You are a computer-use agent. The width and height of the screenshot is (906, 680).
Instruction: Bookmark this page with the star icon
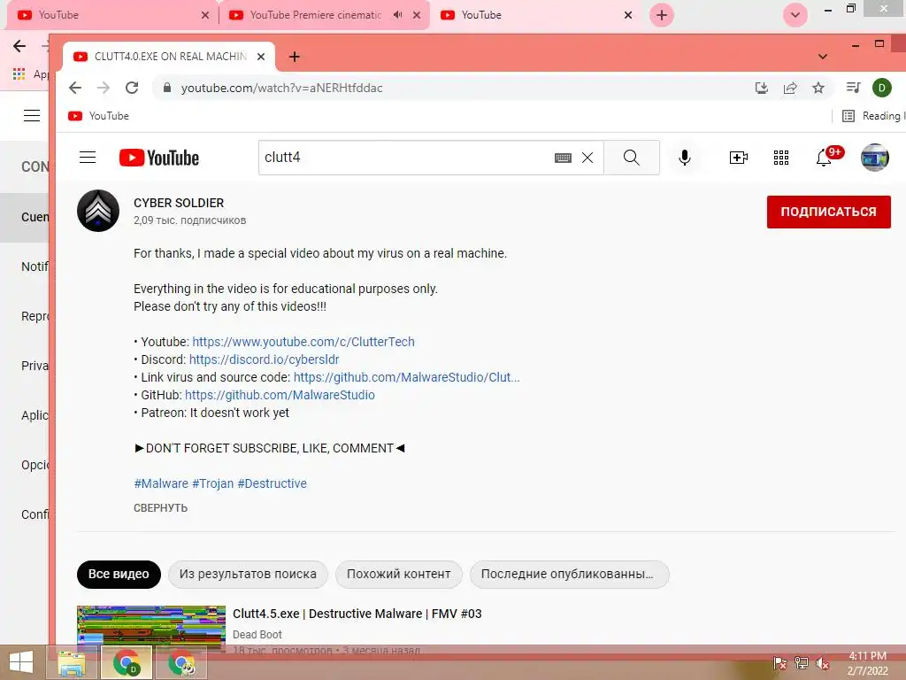click(x=818, y=88)
